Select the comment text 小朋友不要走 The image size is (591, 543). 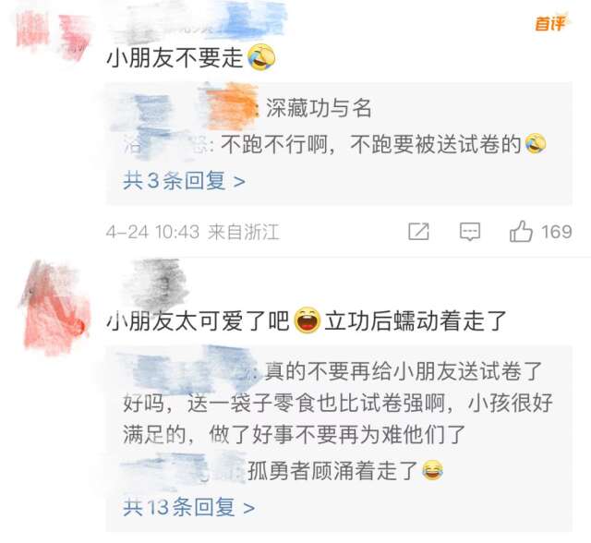[x=175, y=58]
